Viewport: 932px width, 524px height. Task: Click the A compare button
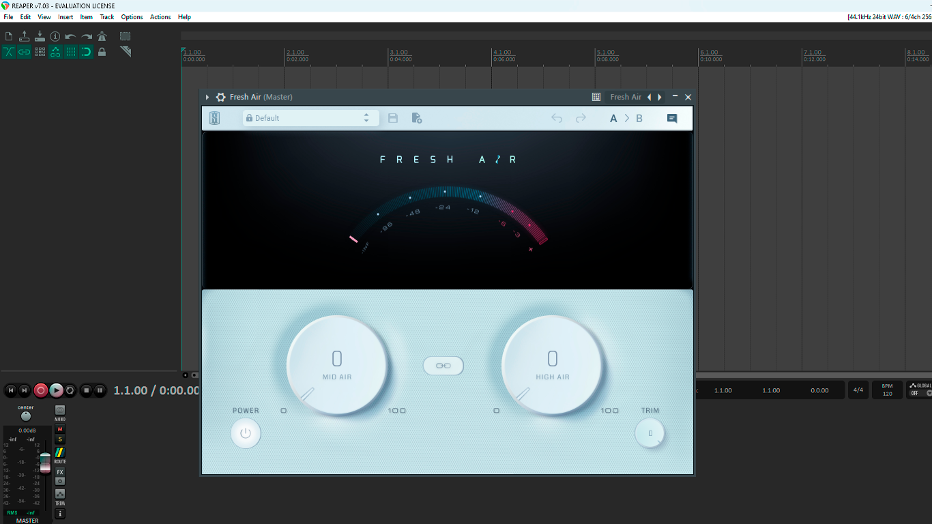click(613, 119)
